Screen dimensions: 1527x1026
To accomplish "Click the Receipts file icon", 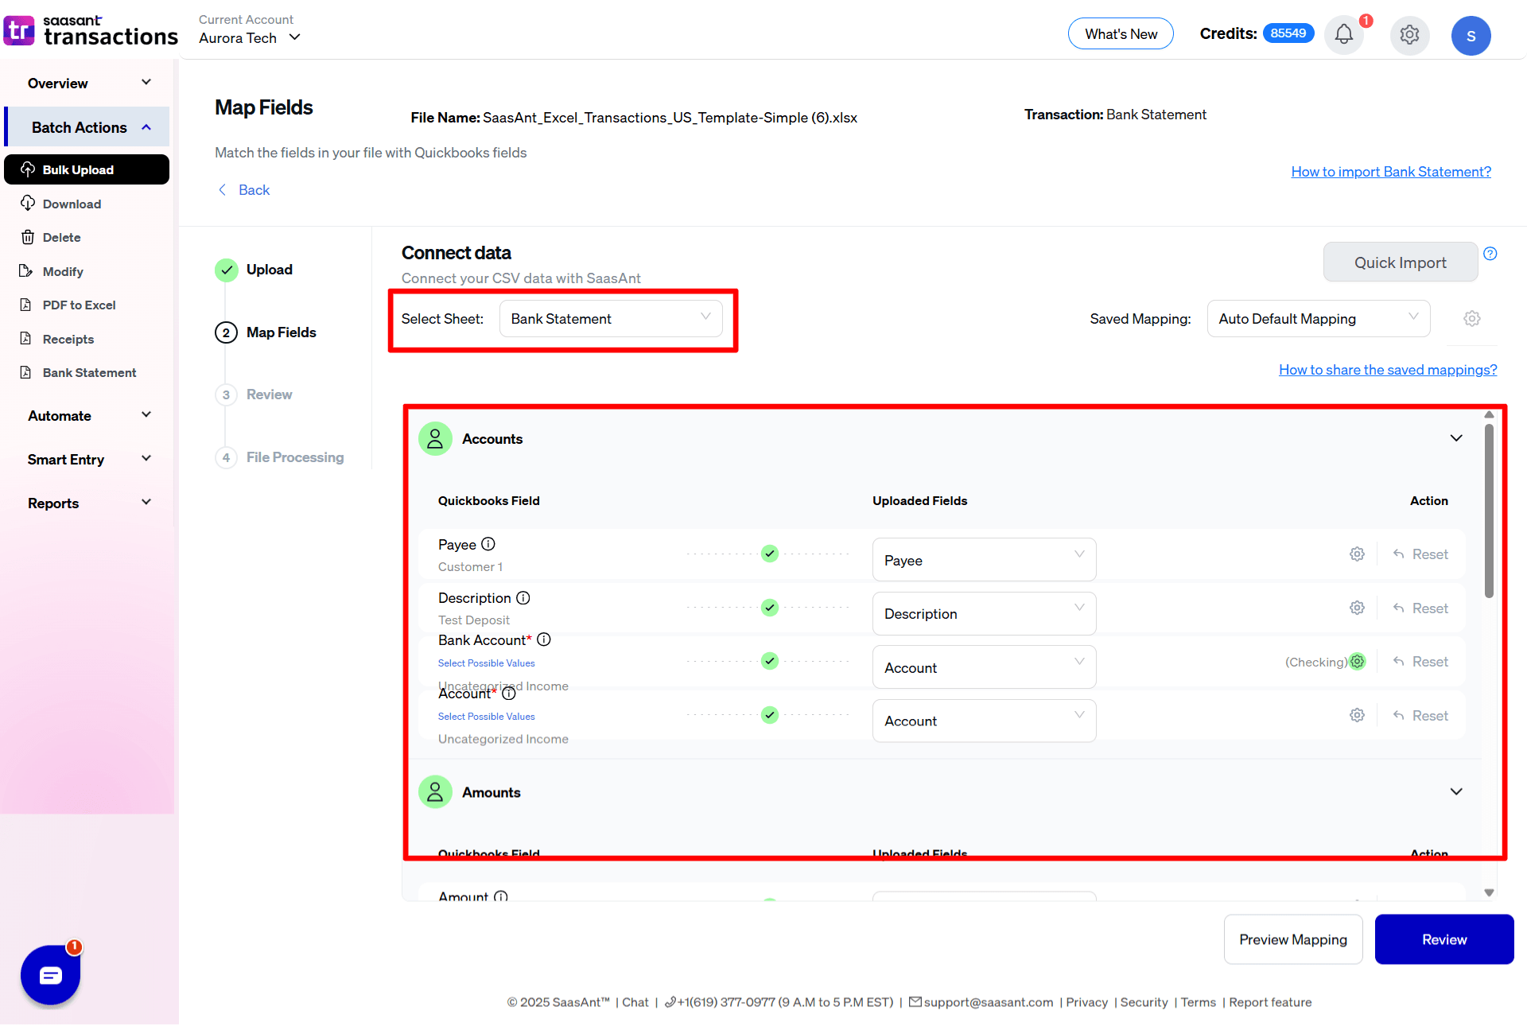I will [26, 338].
